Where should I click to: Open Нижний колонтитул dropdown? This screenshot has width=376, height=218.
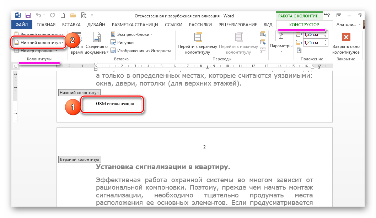coord(38,42)
